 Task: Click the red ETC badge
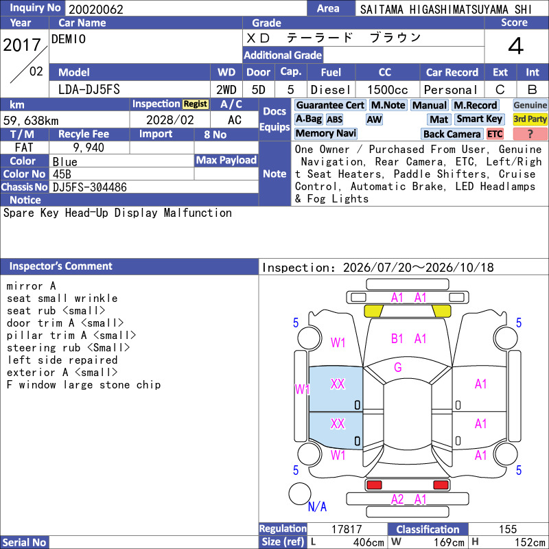pos(494,134)
